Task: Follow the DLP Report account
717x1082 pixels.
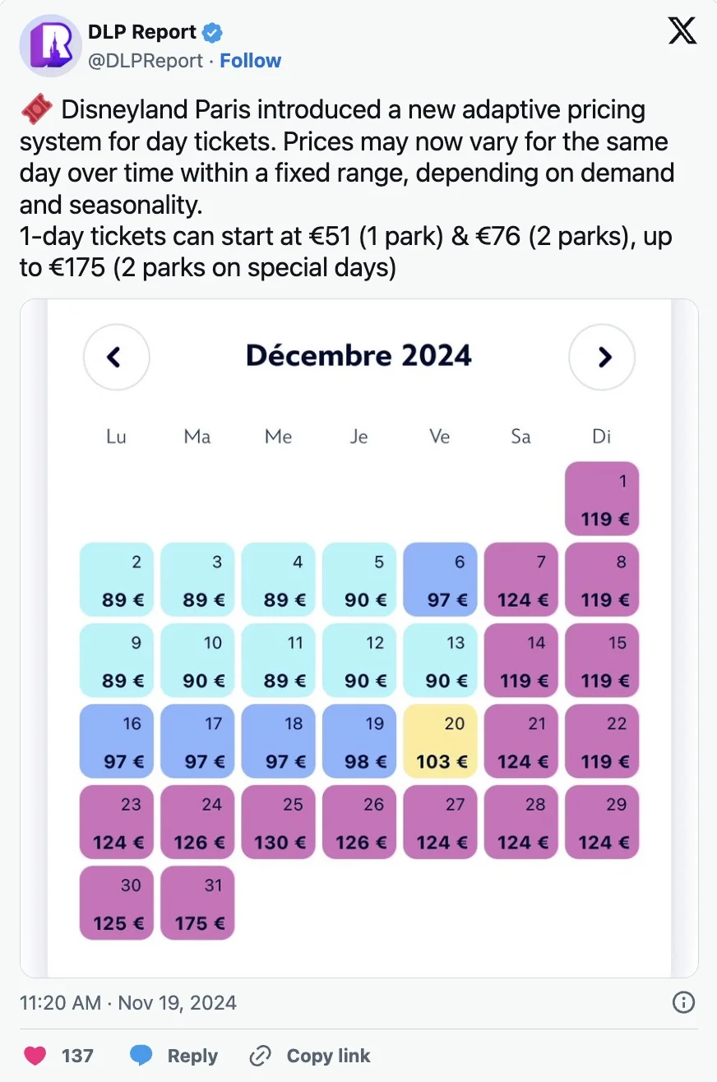Action: pyautogui.click(x=250, y=61)
